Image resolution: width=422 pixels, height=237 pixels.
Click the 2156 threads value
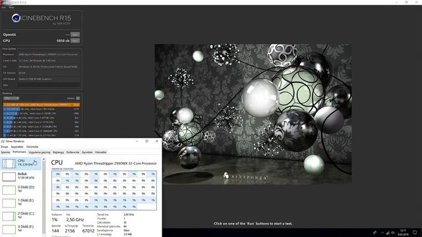(x=70, y=231)
